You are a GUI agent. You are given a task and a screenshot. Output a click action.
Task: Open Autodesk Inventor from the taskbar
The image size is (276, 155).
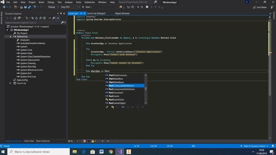coord(129,152)
